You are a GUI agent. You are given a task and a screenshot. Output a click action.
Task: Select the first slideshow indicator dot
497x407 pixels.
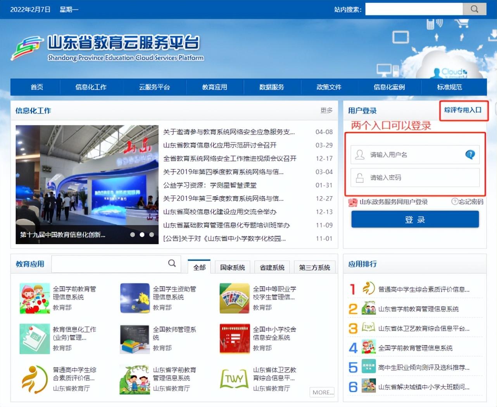point(133,235)
